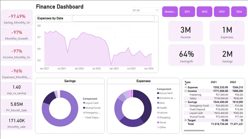Select Trevel legend item
The height and width of the screenshot is (139, 248).
tap(161, 122)
